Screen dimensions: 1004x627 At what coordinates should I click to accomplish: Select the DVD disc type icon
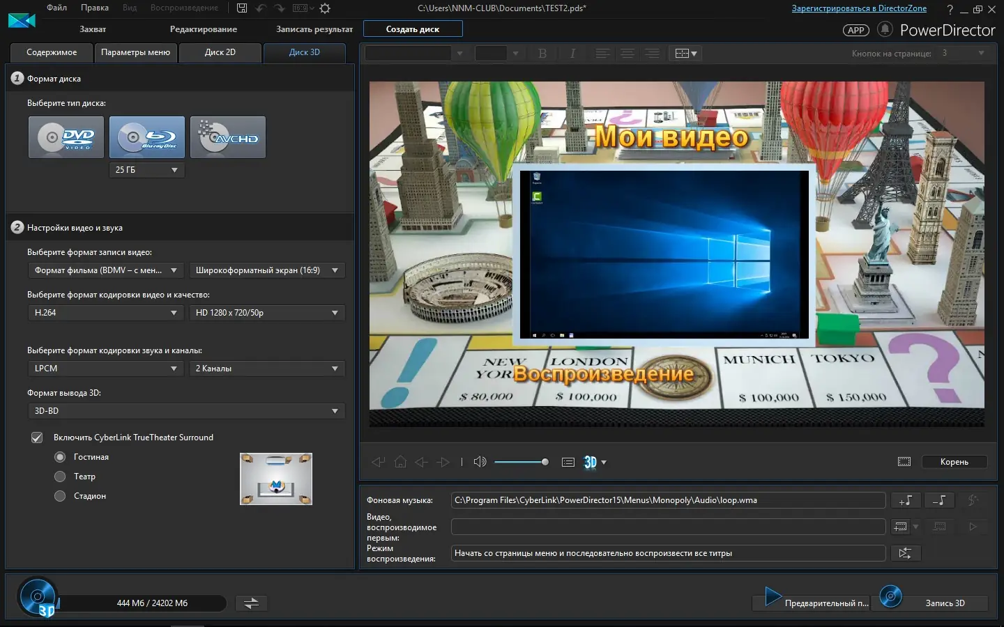tap(66, 137)
